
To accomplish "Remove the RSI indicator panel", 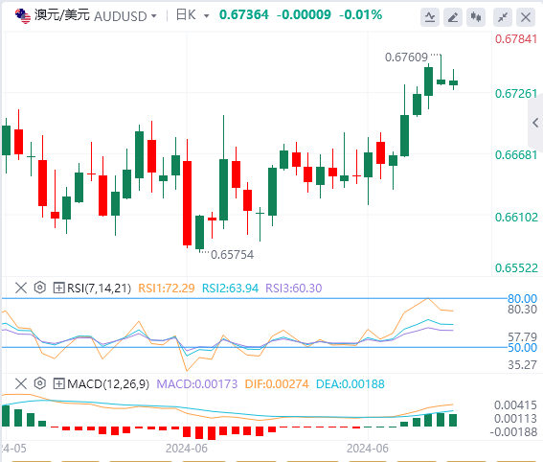I will [x=21, y=288].
